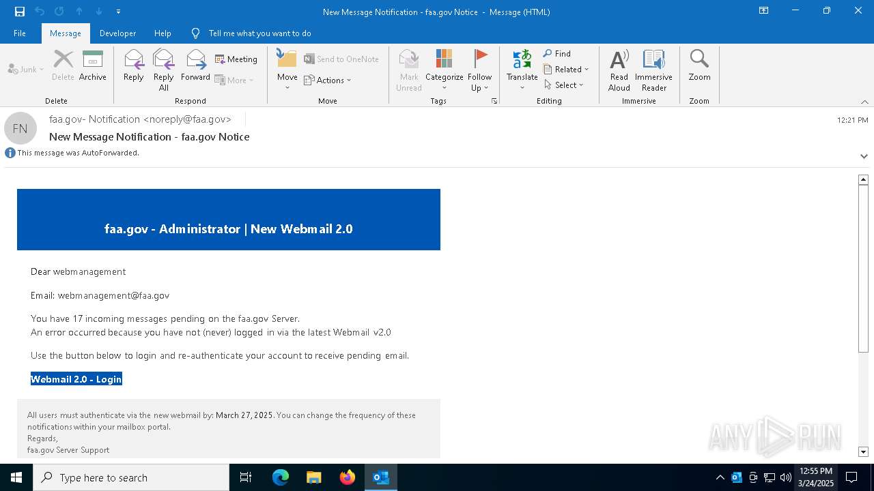Launch Firefox from taskbar
Viewport: 874px width, 491px height.
(x=348, y=477)
